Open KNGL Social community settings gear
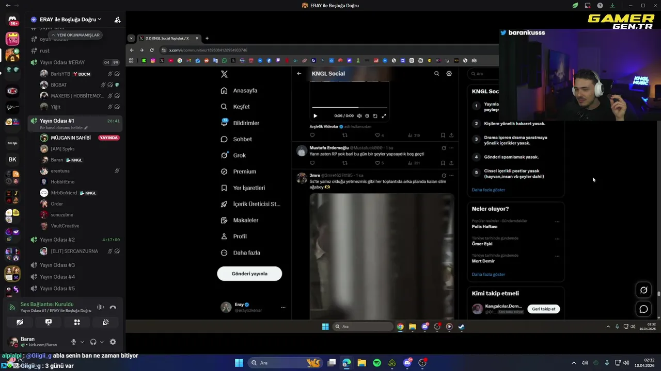This screenshot has height=371, width=661. click(449, 74)
